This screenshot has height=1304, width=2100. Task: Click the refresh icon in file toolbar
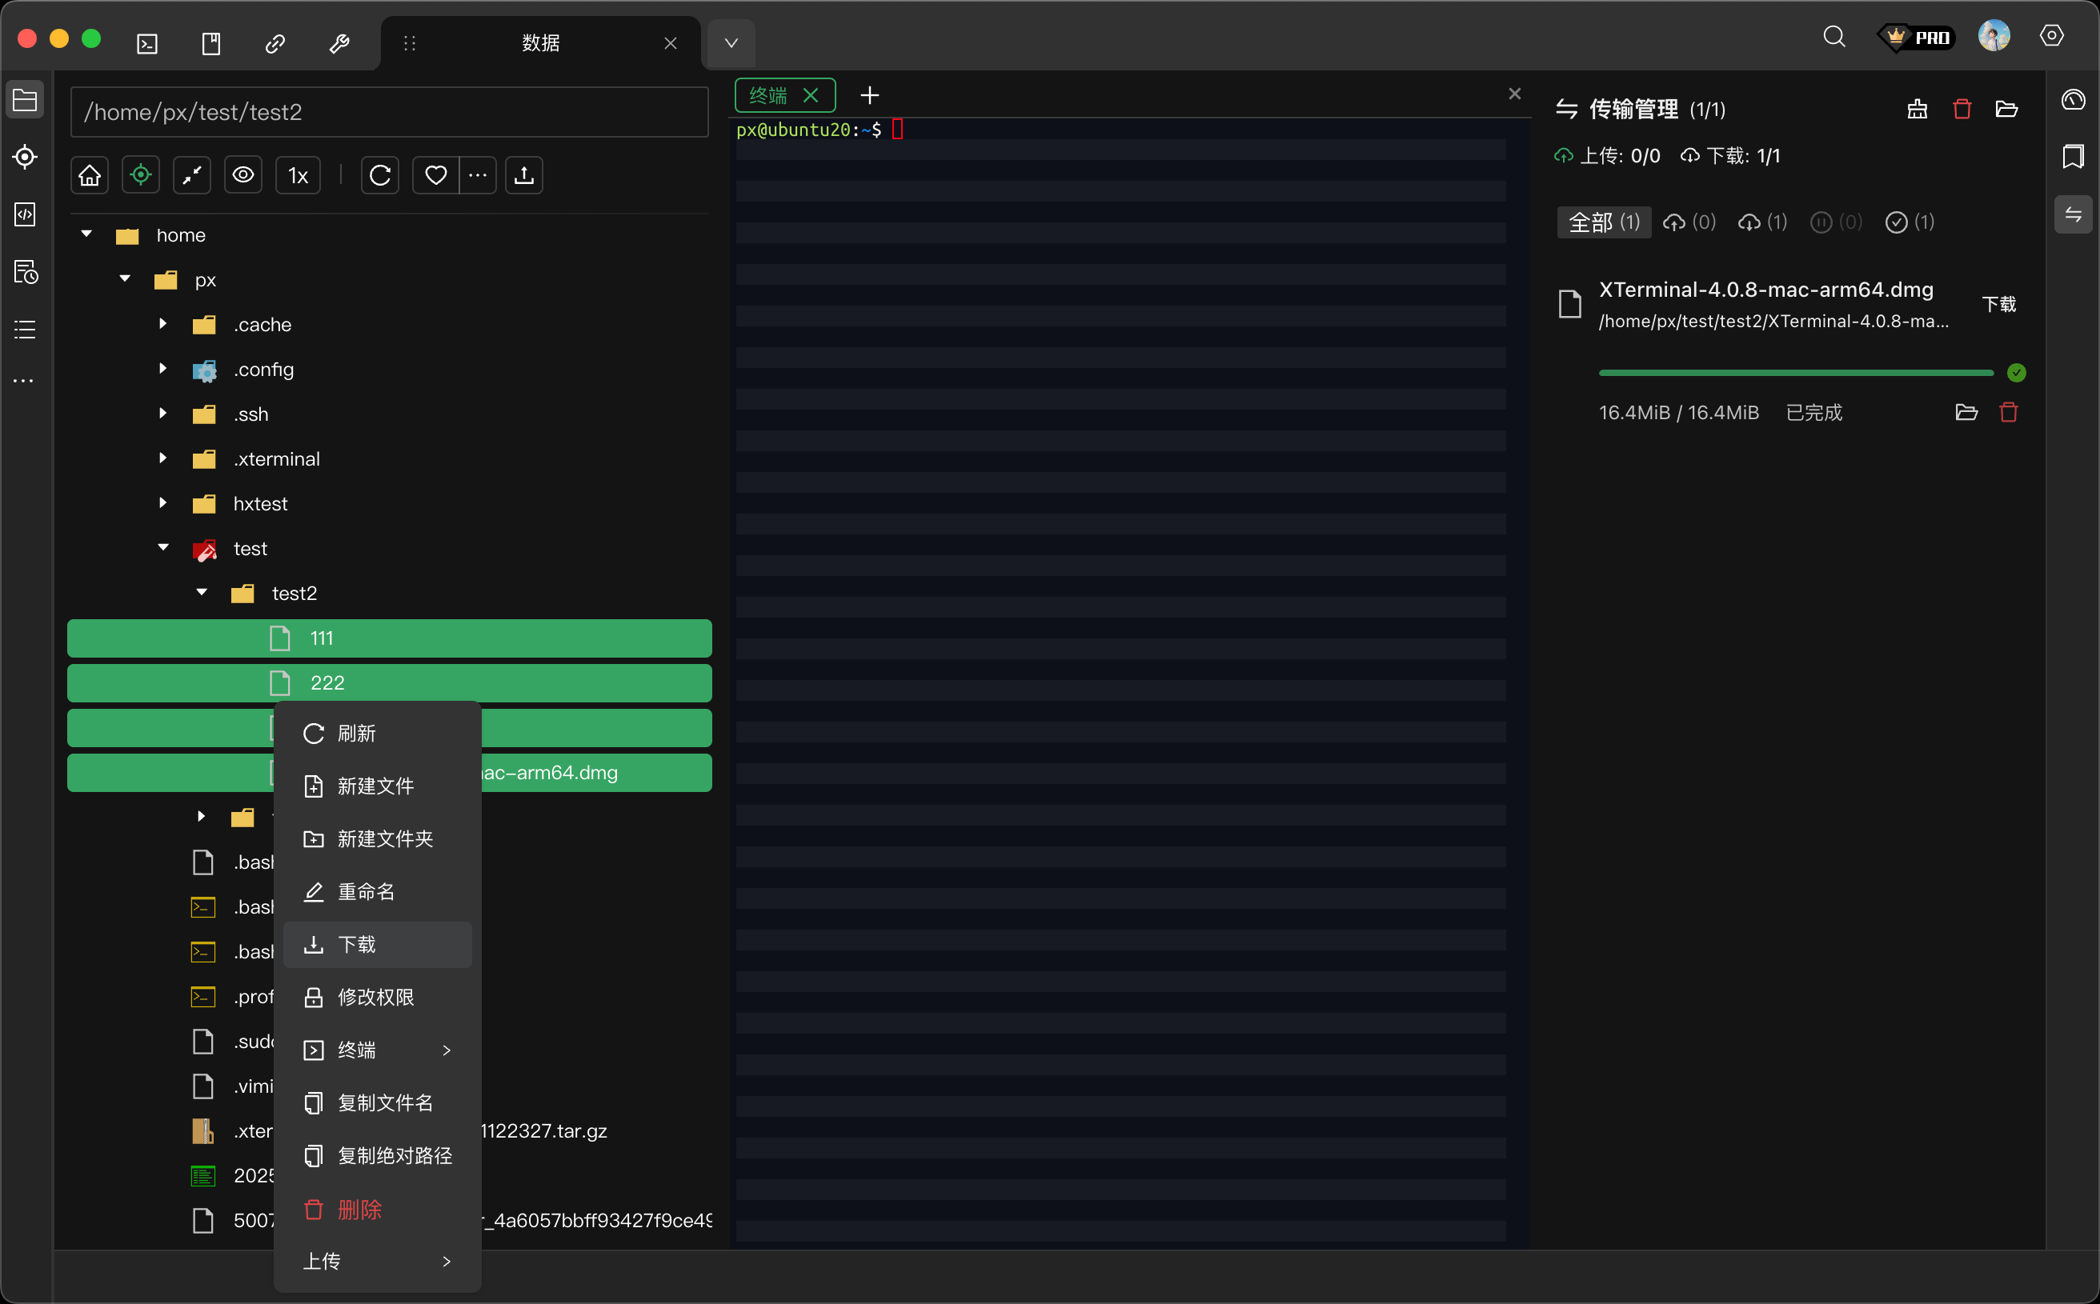tap(379, 176)
